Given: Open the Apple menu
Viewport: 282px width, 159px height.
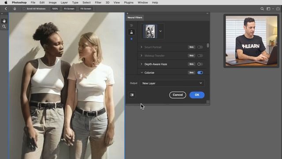Looking at the screenshot, I should (x=6, y=3).
